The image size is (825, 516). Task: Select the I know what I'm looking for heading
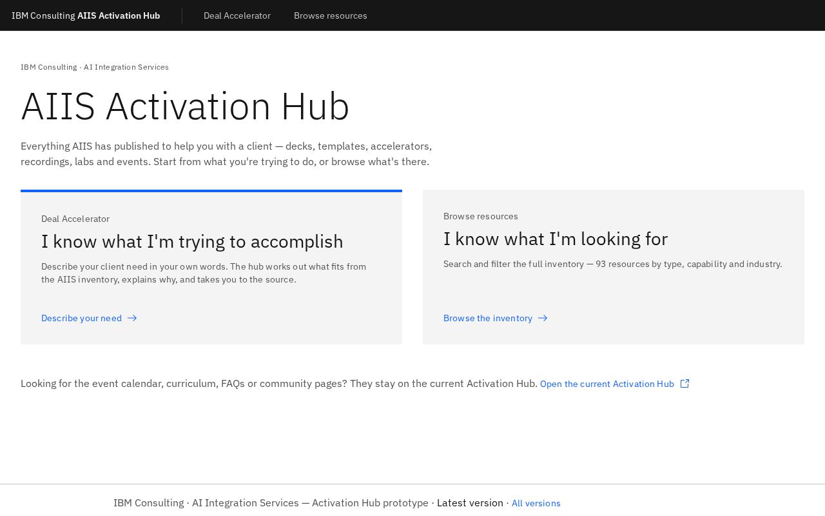[x=556, y=239]
